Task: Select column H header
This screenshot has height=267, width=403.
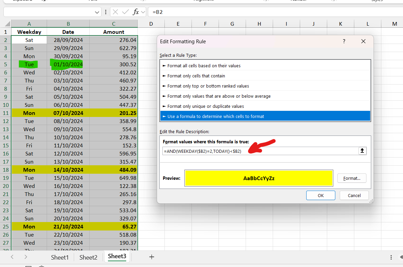Action: (259, 24)
